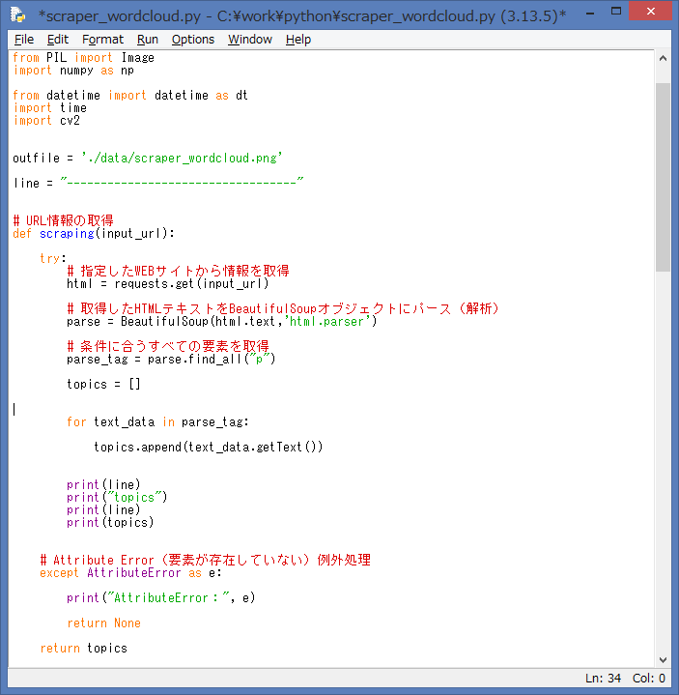This screenshot has height=695, width=679.
Task: Click the IDLE Python icon in title bar
Action: (17, 14)
